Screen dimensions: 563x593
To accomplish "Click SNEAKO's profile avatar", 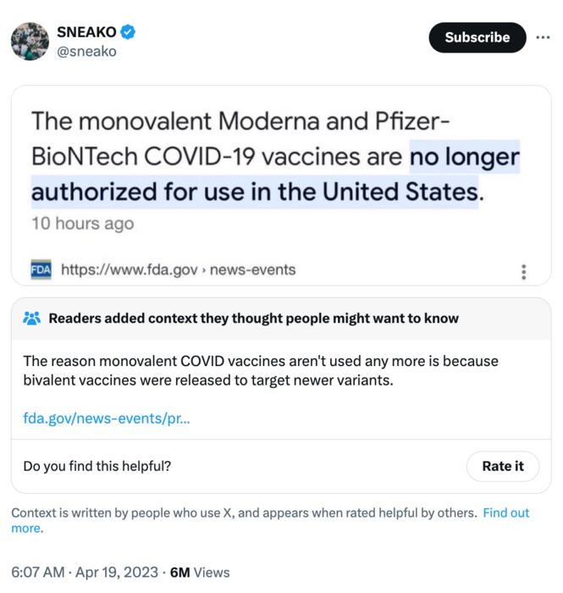I will [30, 42].
